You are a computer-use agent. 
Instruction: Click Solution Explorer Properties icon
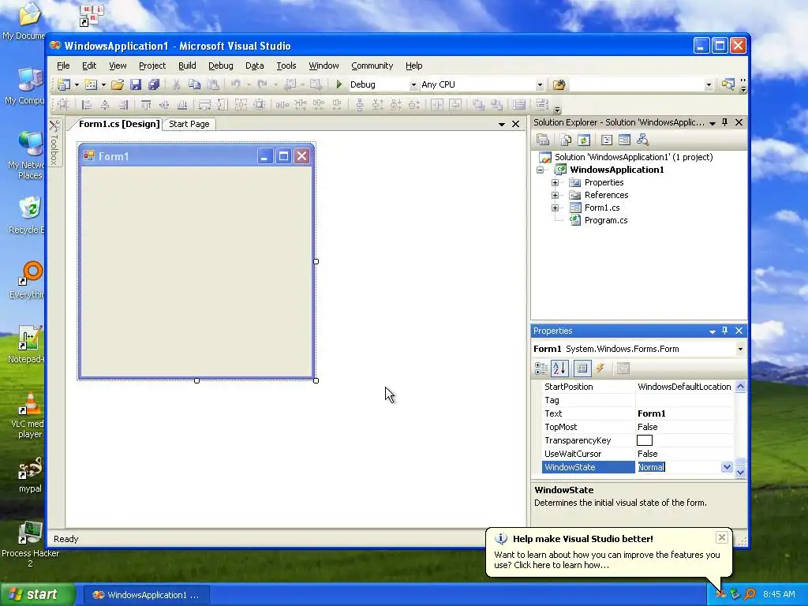coord(543,140)
